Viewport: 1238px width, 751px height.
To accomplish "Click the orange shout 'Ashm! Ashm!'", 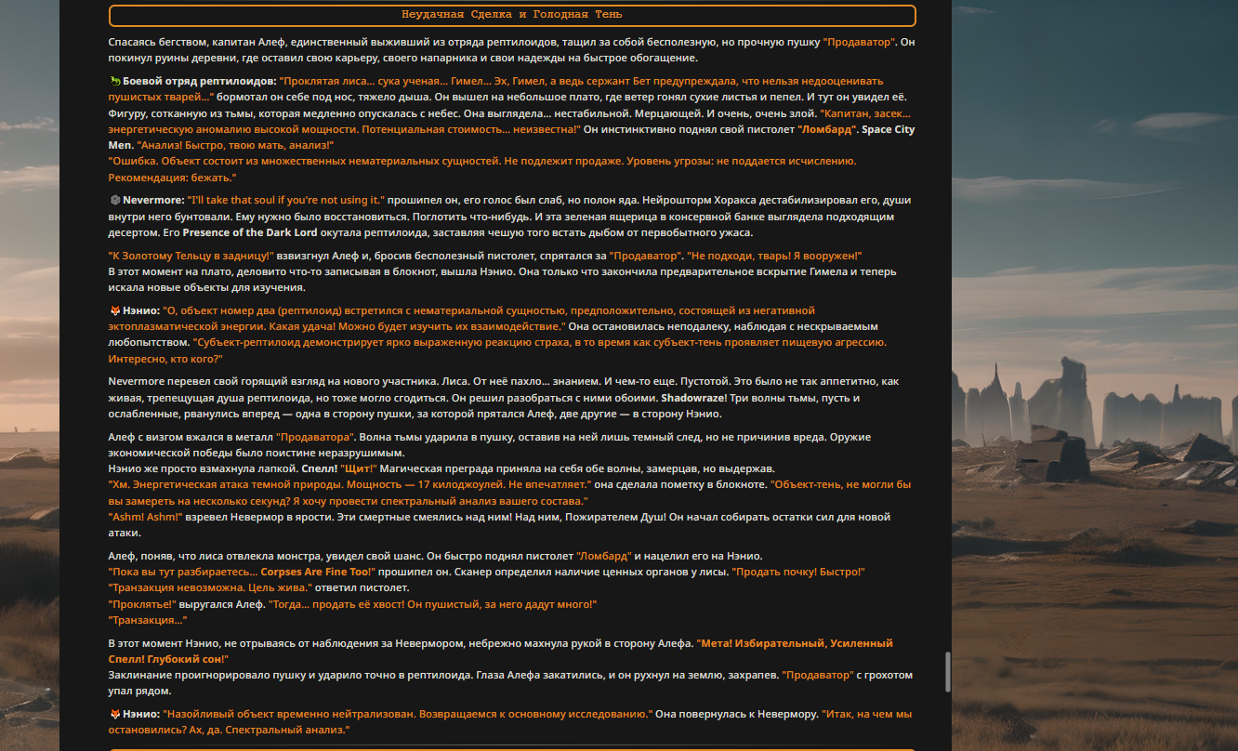I will 145,517.
